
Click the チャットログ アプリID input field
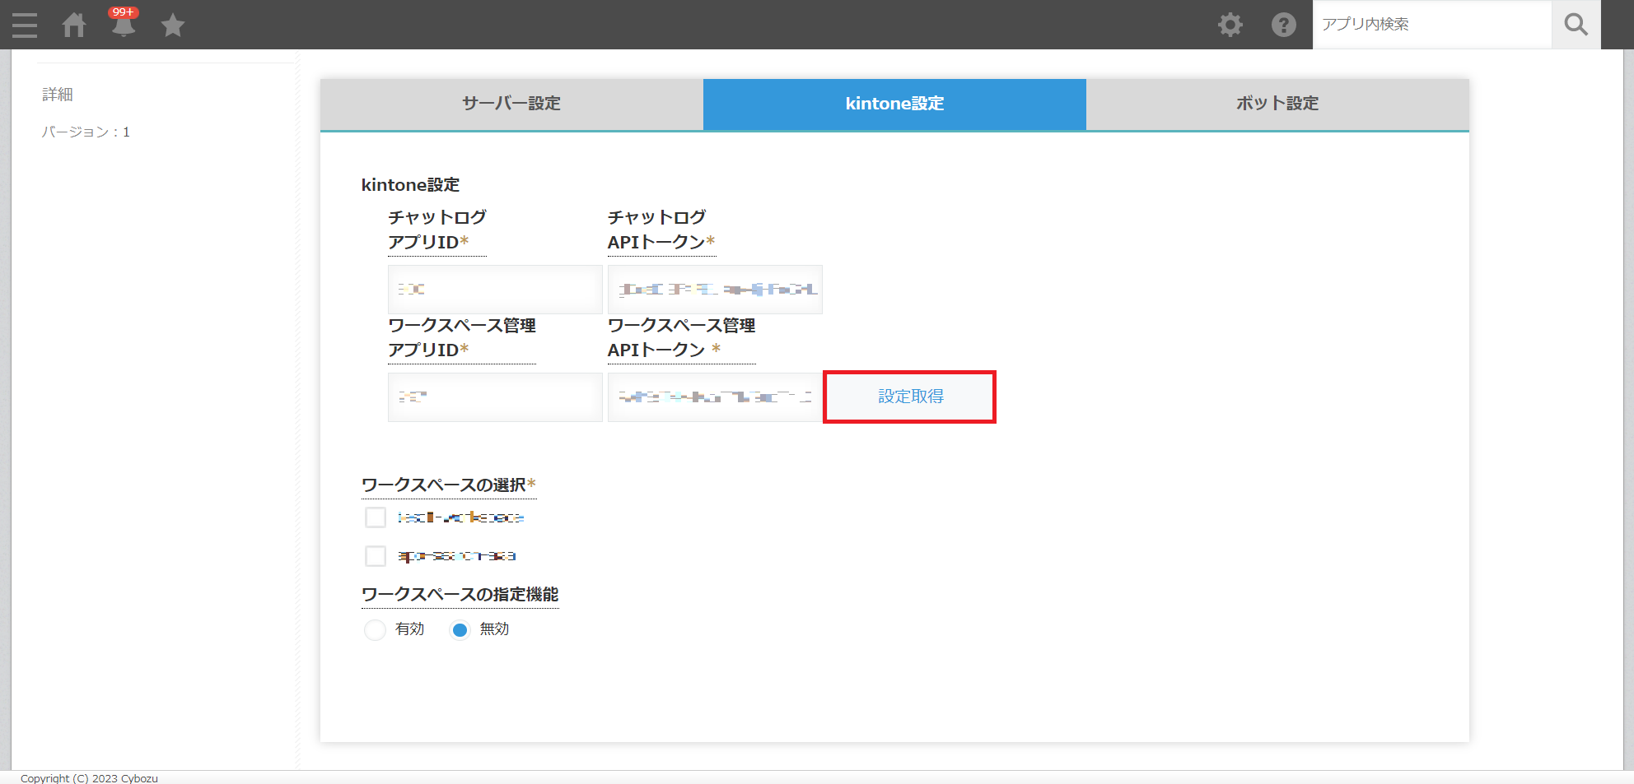pos(495,290)
